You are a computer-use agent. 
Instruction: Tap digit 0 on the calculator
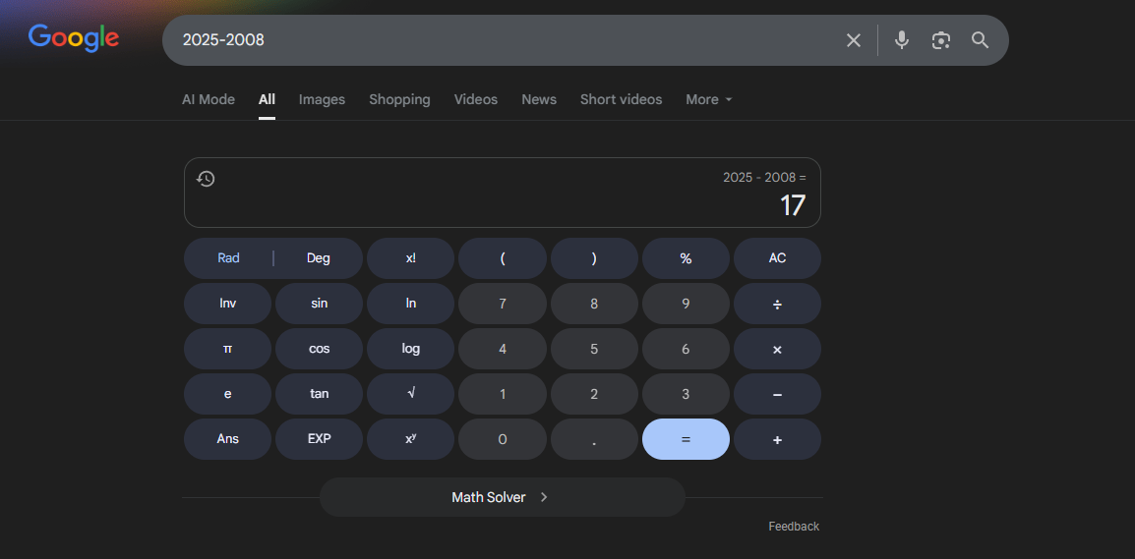503,439
